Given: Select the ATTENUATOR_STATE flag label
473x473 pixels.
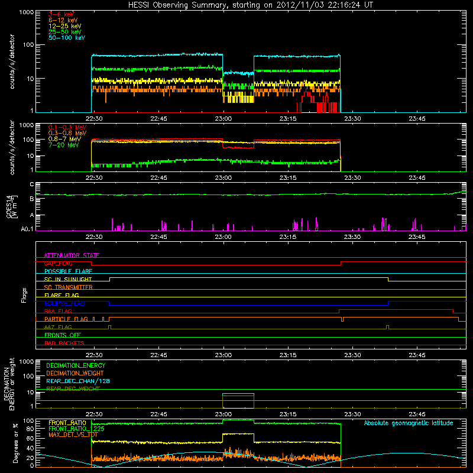Looking at the screenshot, I should 72,255.
